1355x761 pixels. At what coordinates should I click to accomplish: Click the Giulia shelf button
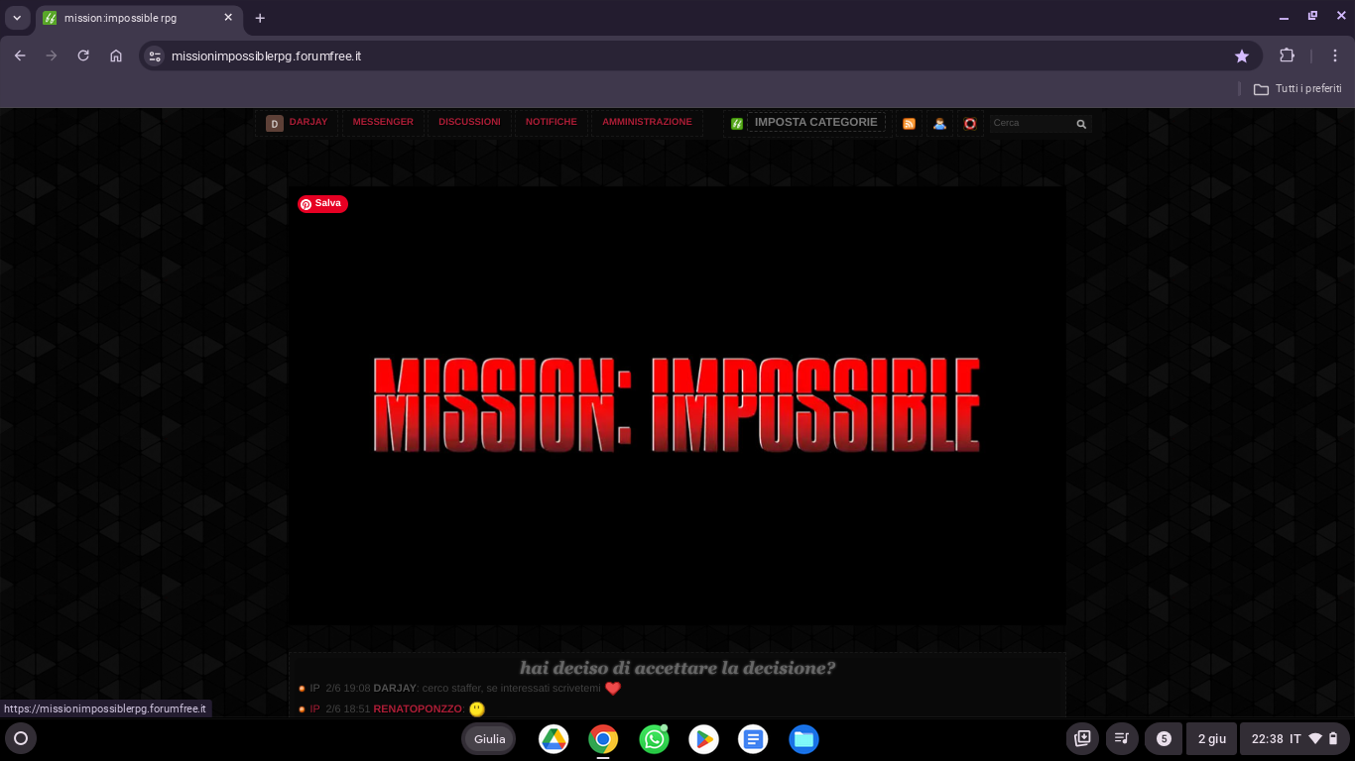point(489,739)
